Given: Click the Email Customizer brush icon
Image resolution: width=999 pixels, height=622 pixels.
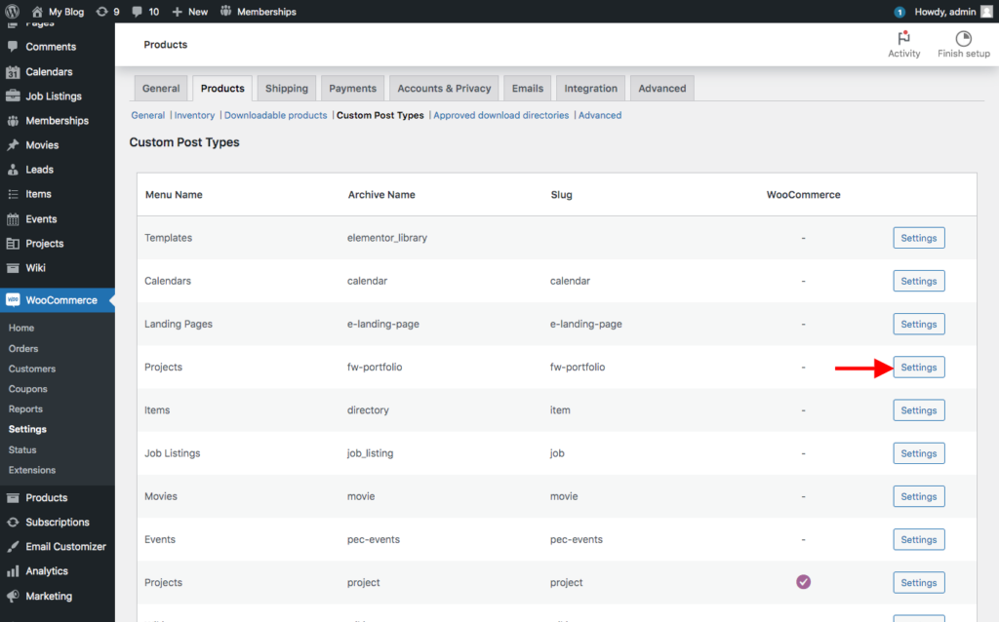Looking at the screenshot, I should [x=13, y=547].
